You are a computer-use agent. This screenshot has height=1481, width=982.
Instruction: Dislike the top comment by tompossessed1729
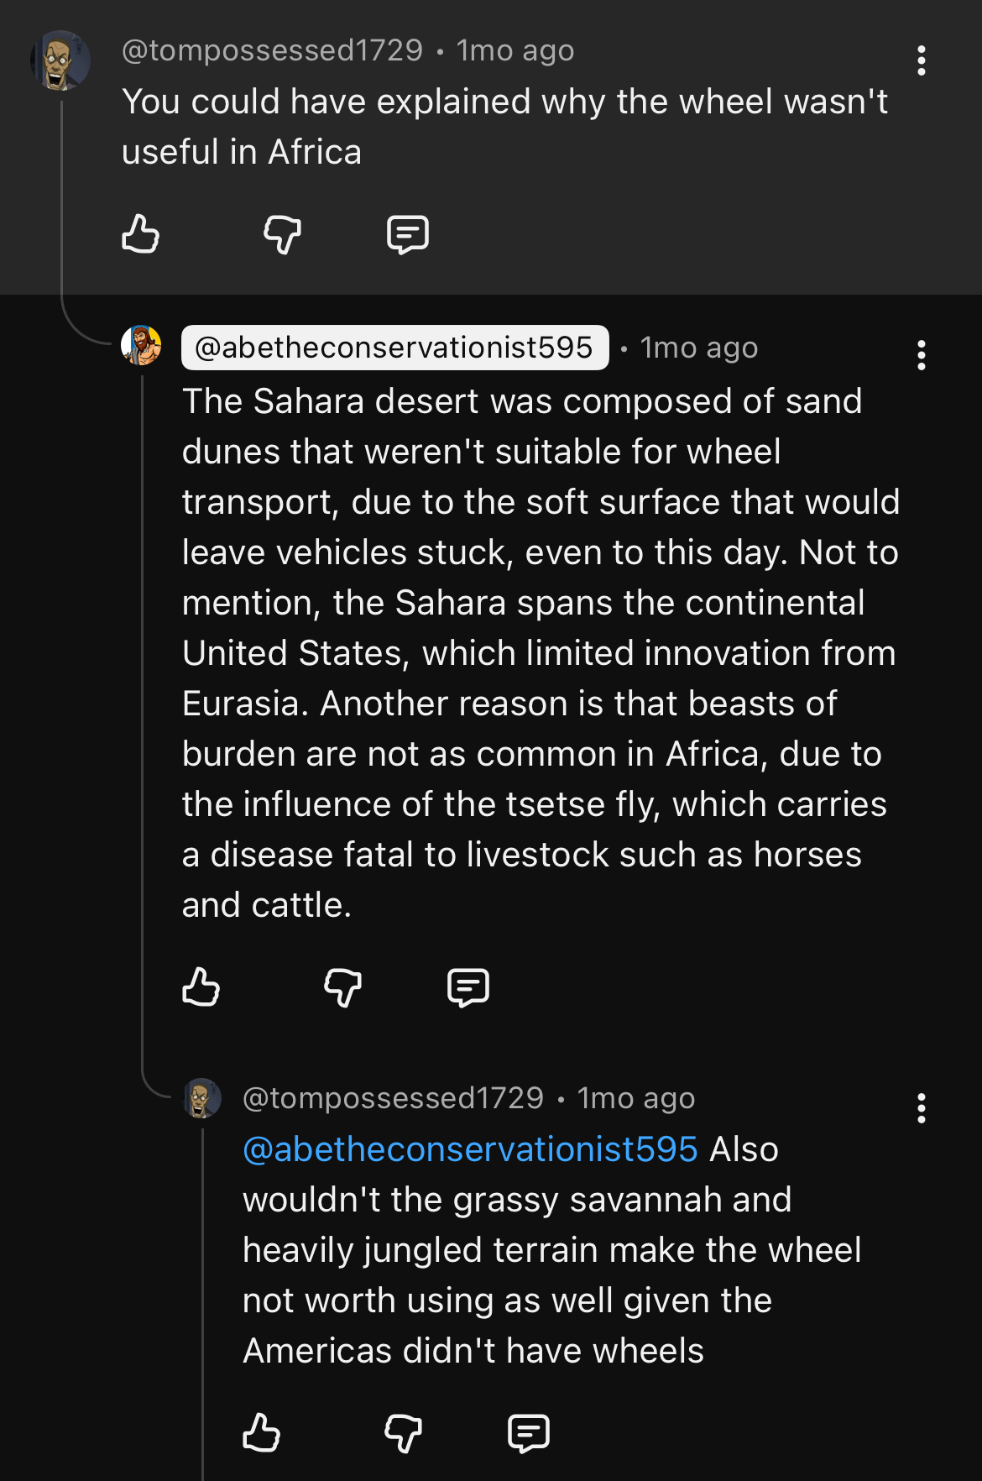[282, 233]
